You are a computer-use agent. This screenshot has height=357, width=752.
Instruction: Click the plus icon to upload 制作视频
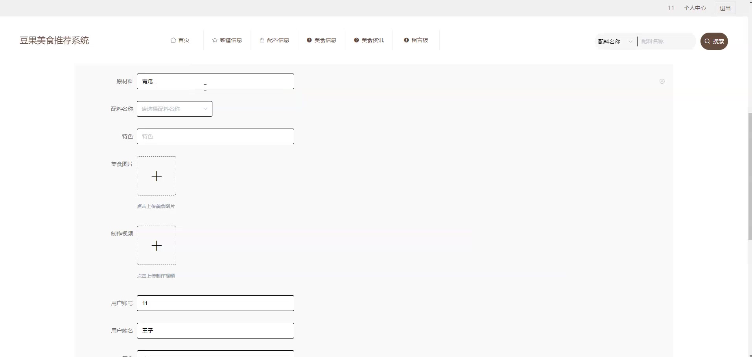pyautogui.click(x=157, y=246)
